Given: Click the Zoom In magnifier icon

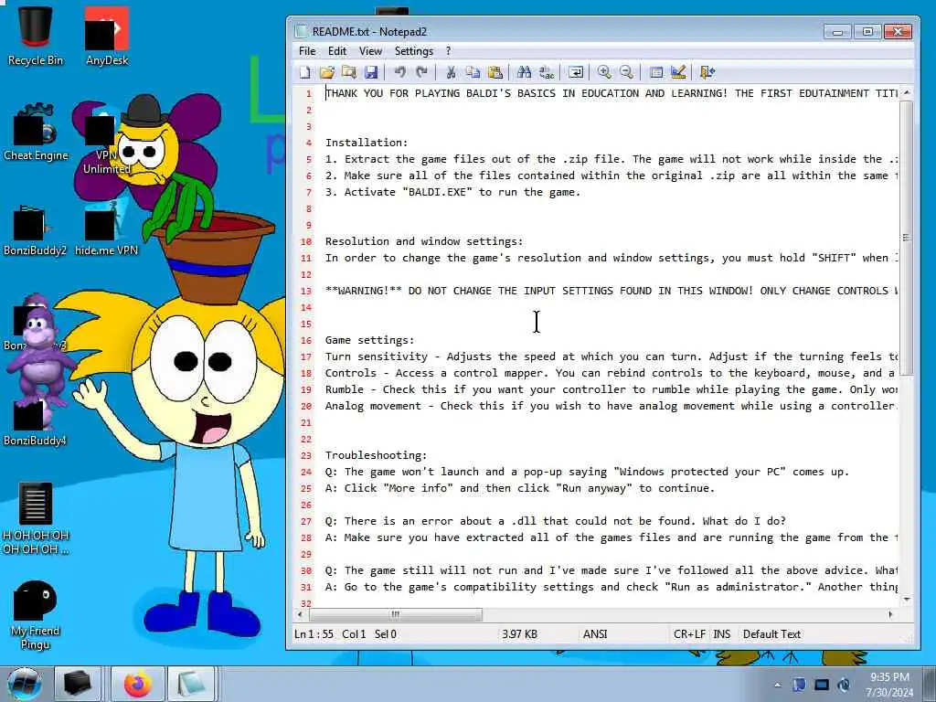Looking at the screenshot, I should (604, 72).
